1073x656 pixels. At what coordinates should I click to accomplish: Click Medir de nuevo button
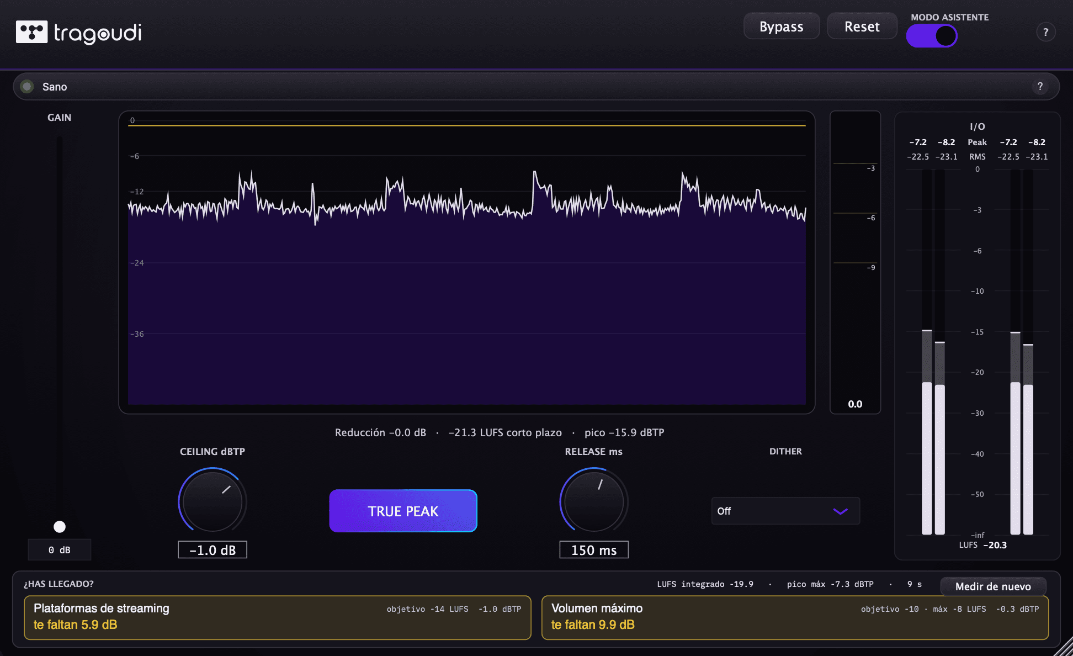coord(993,586)
